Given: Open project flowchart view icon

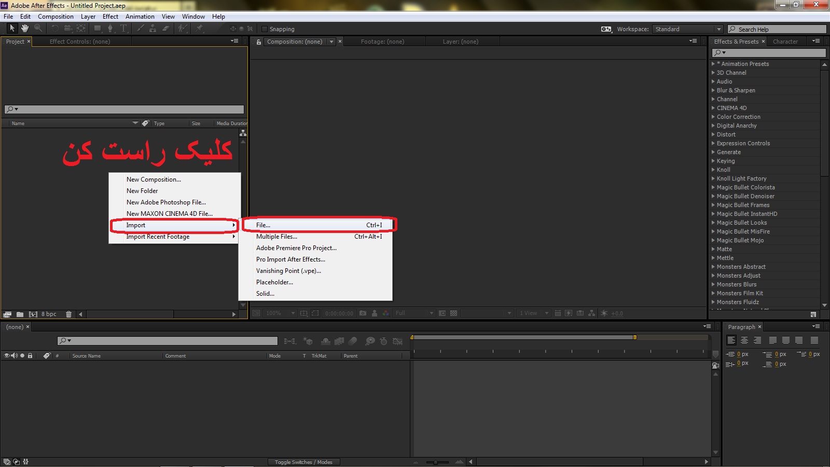Looking at the screenshot, I should [x=243, y=133].
